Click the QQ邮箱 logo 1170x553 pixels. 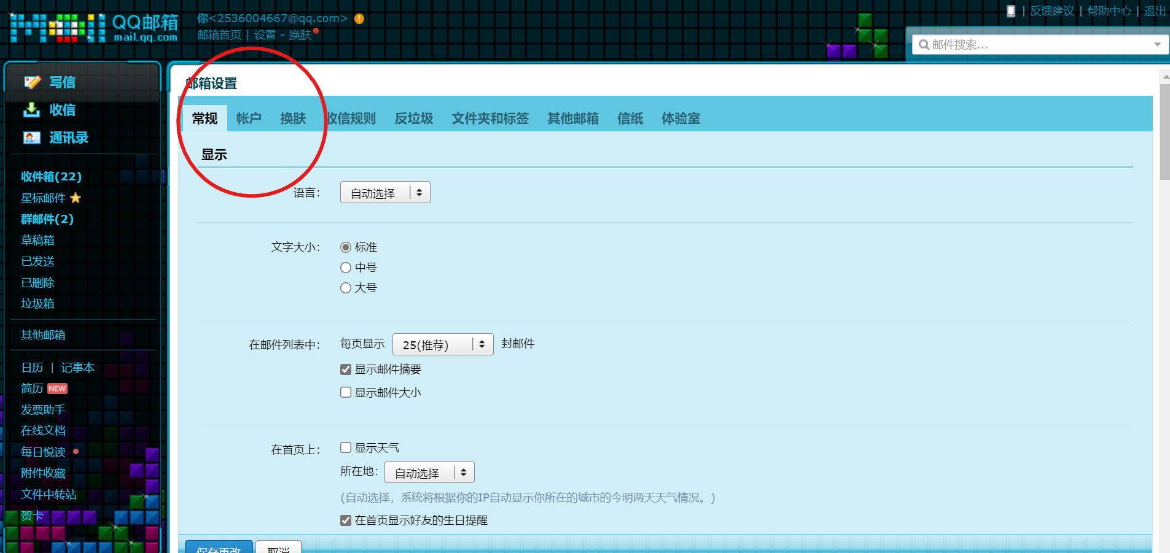pyautogui.click(x=93, y=28)
